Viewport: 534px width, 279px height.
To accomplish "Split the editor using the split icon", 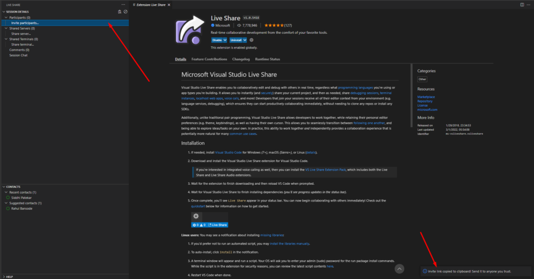I will tap(522, 5).
